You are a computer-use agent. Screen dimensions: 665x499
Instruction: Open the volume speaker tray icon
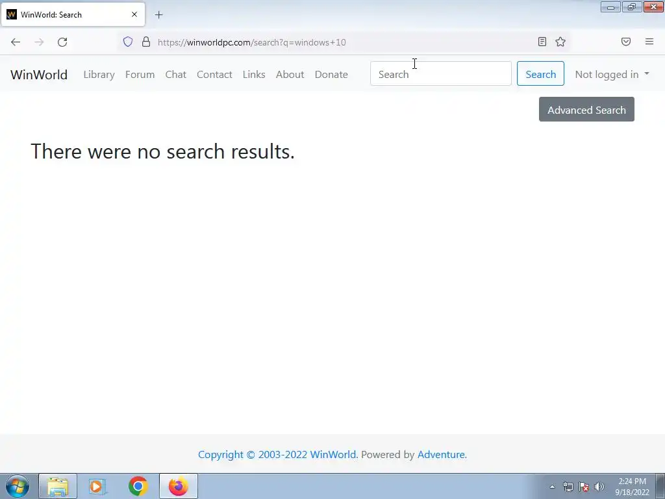pos(599,487)
